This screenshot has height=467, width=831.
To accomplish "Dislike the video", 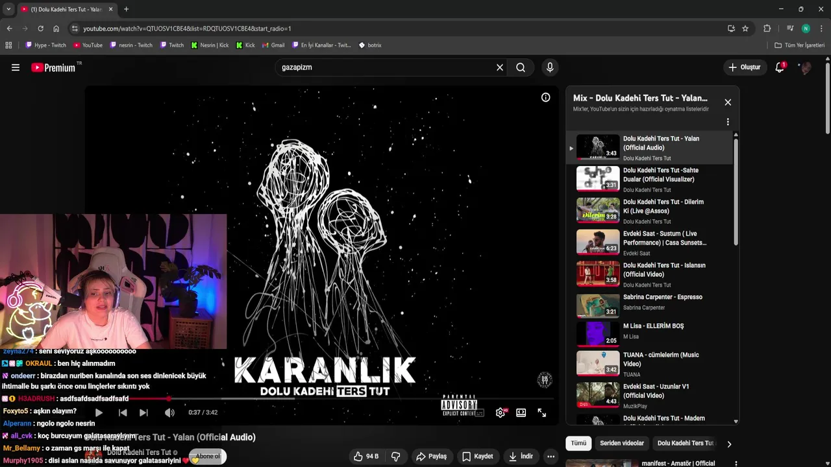I will click(395, 457).
